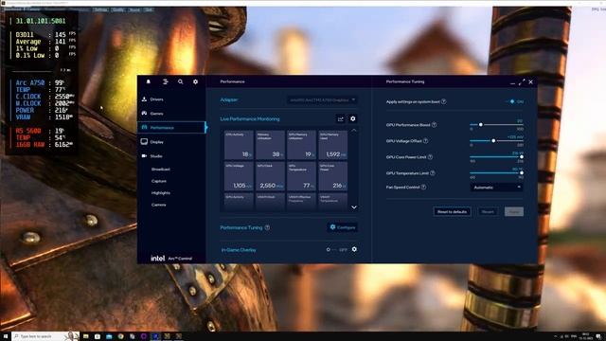Open the action center in system tray
The image size is (606, 341).
tap(598, 336)
